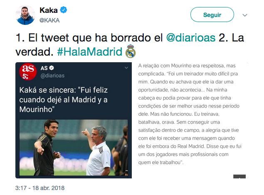The width and height of the screenshot is (264, 195).
Task: Open the AS tweet screenshot image
Action: coord(74,120)
